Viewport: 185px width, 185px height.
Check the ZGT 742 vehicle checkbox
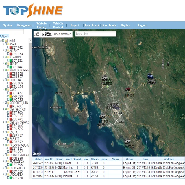(8, 47)
